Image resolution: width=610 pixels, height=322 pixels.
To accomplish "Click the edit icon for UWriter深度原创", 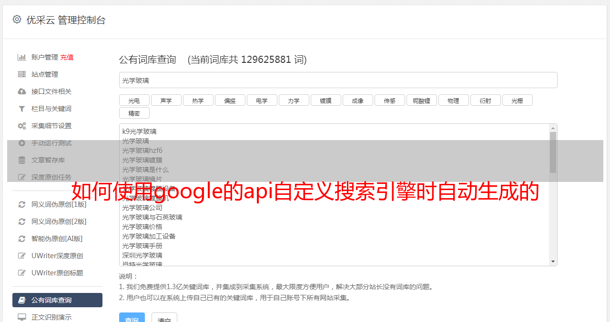I will pyautogui.click(x=21, y=256).
